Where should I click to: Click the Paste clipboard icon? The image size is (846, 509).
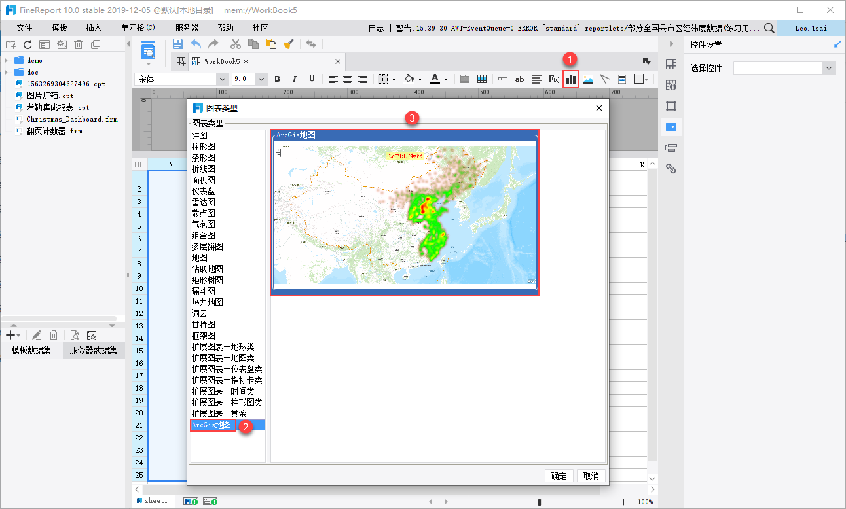tap(270, 44)
